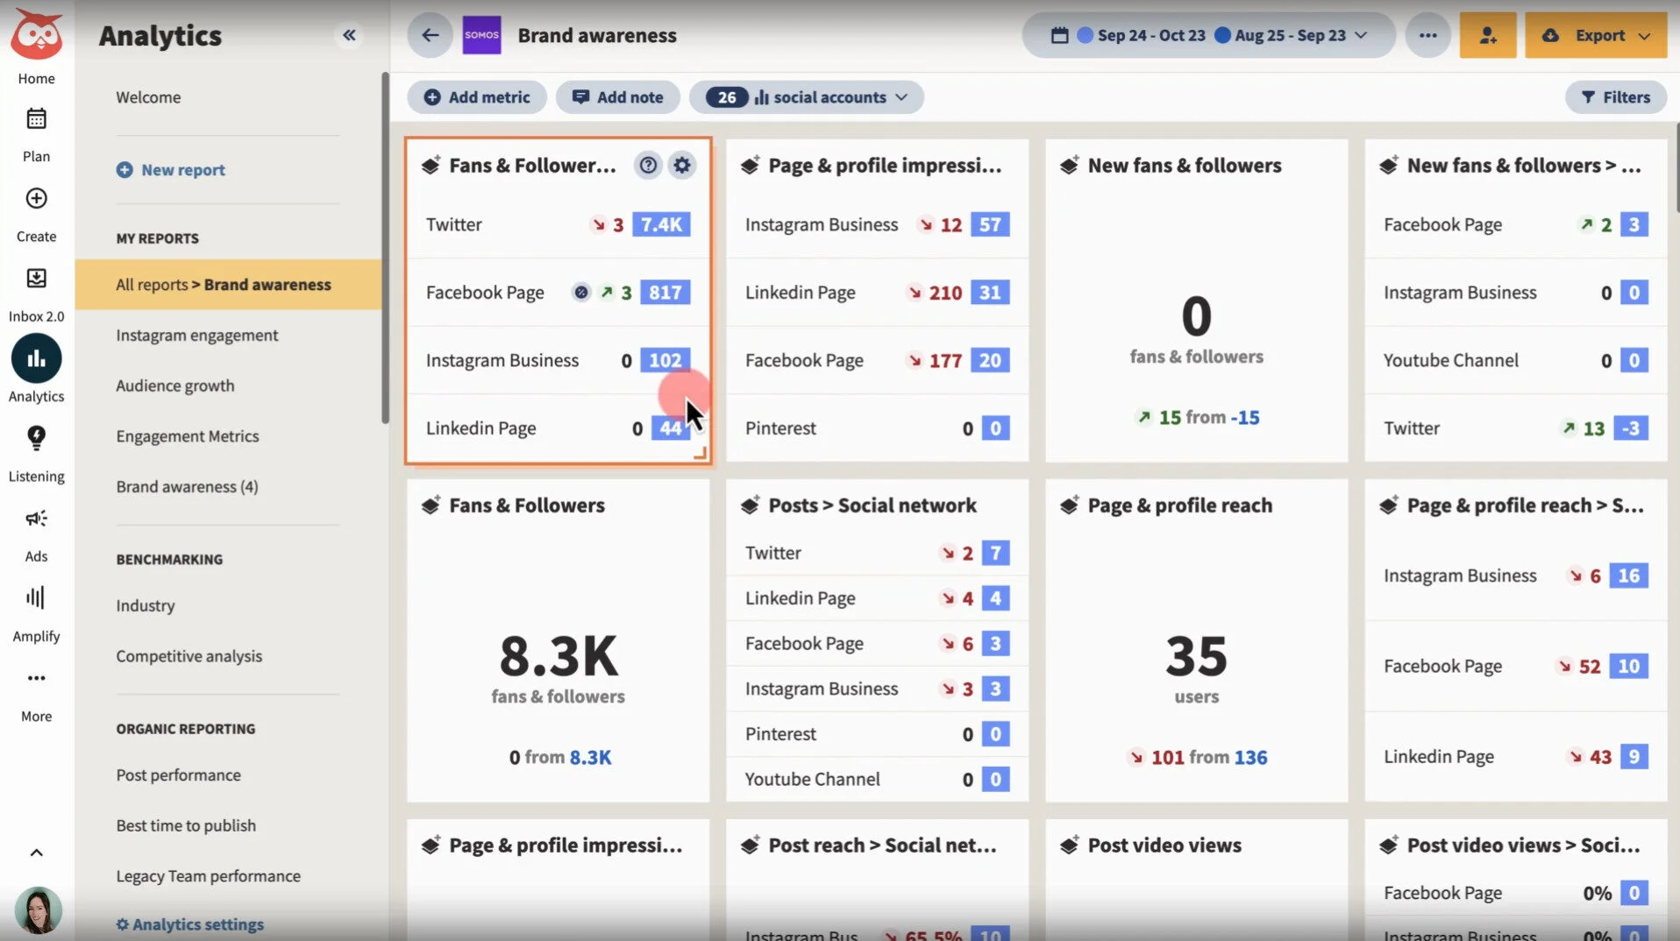
Task: Click the Post reach > Social network tile title
Action: point(882,845)
